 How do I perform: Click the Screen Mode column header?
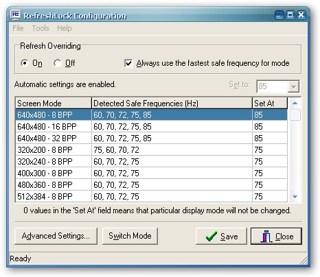tap(54, 104)
